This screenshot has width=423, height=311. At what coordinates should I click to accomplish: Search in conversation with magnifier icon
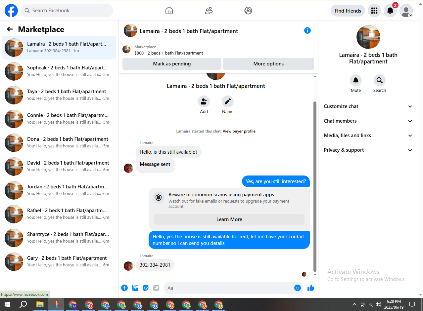pyautogui.click(x=380, y=80)
